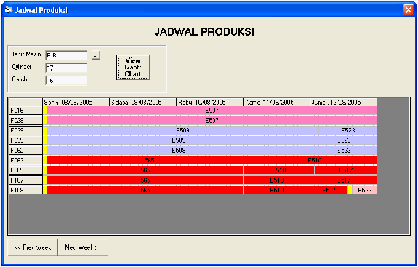Click the E510 bar in F107 row
This screenshot has width=418, height=267.
tap(277, 180)
